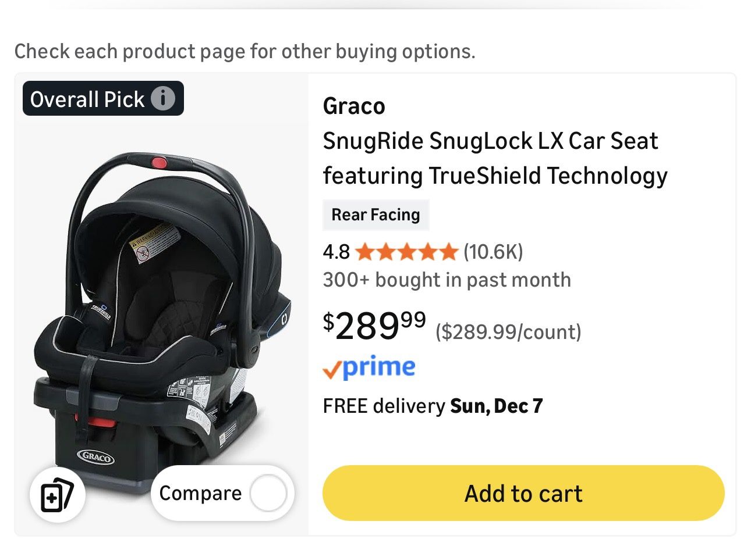Click the 4.8 rating score
The image size is (751, 539).
pos(336,252)
